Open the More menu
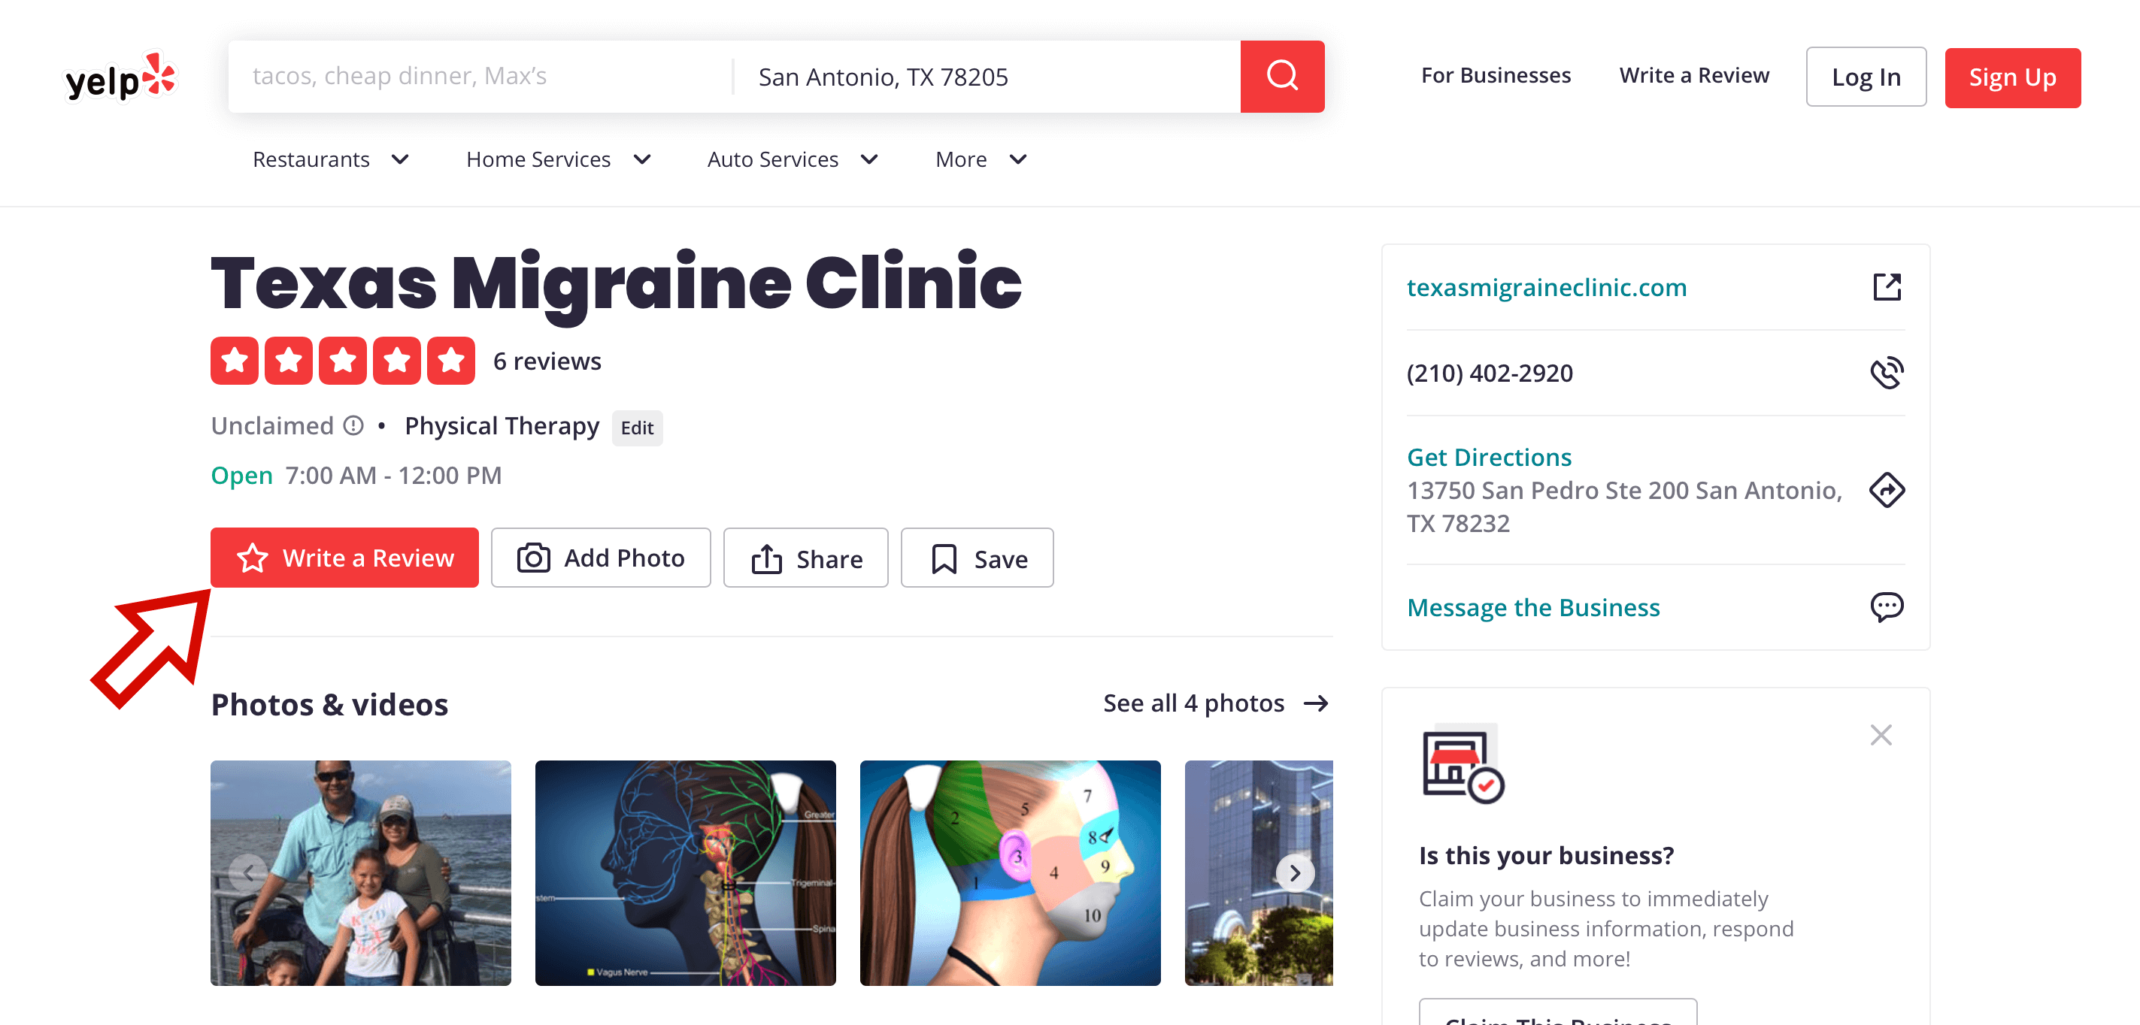Image resolution: width=2140 pixels, height=1025 pixels. pos(981,159)
